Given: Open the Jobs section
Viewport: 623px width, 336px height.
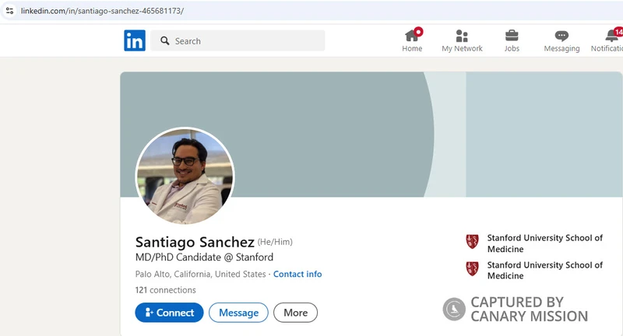Looking at the screenshot, I should 512,40.
